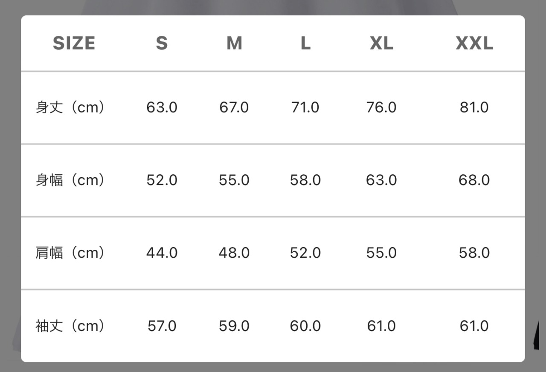
Task: Choose the XL size column header
Action: [x=381, y=43]
